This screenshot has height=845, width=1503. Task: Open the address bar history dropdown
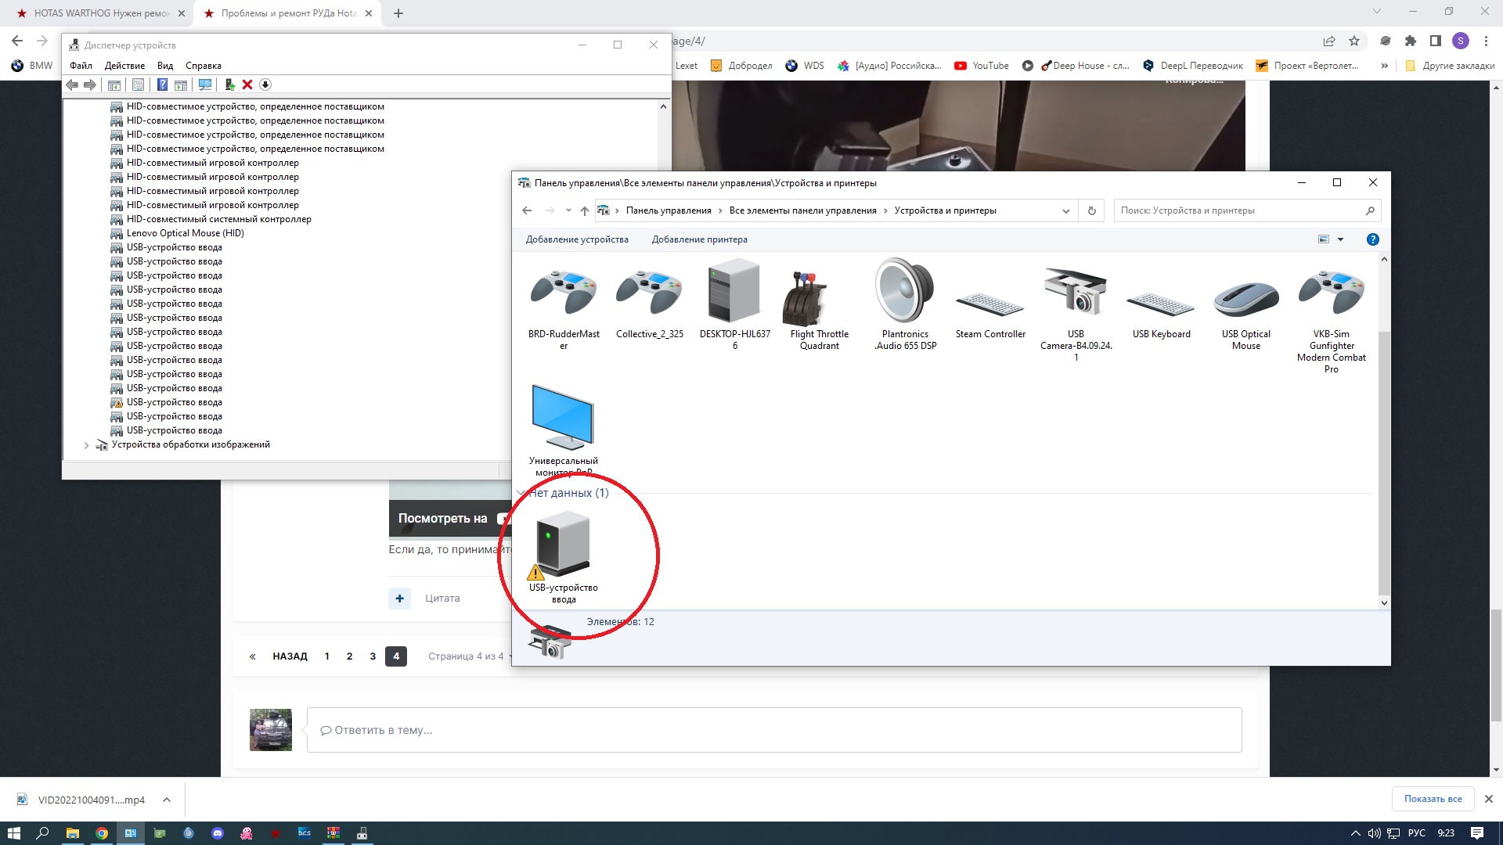[1065, 210]
